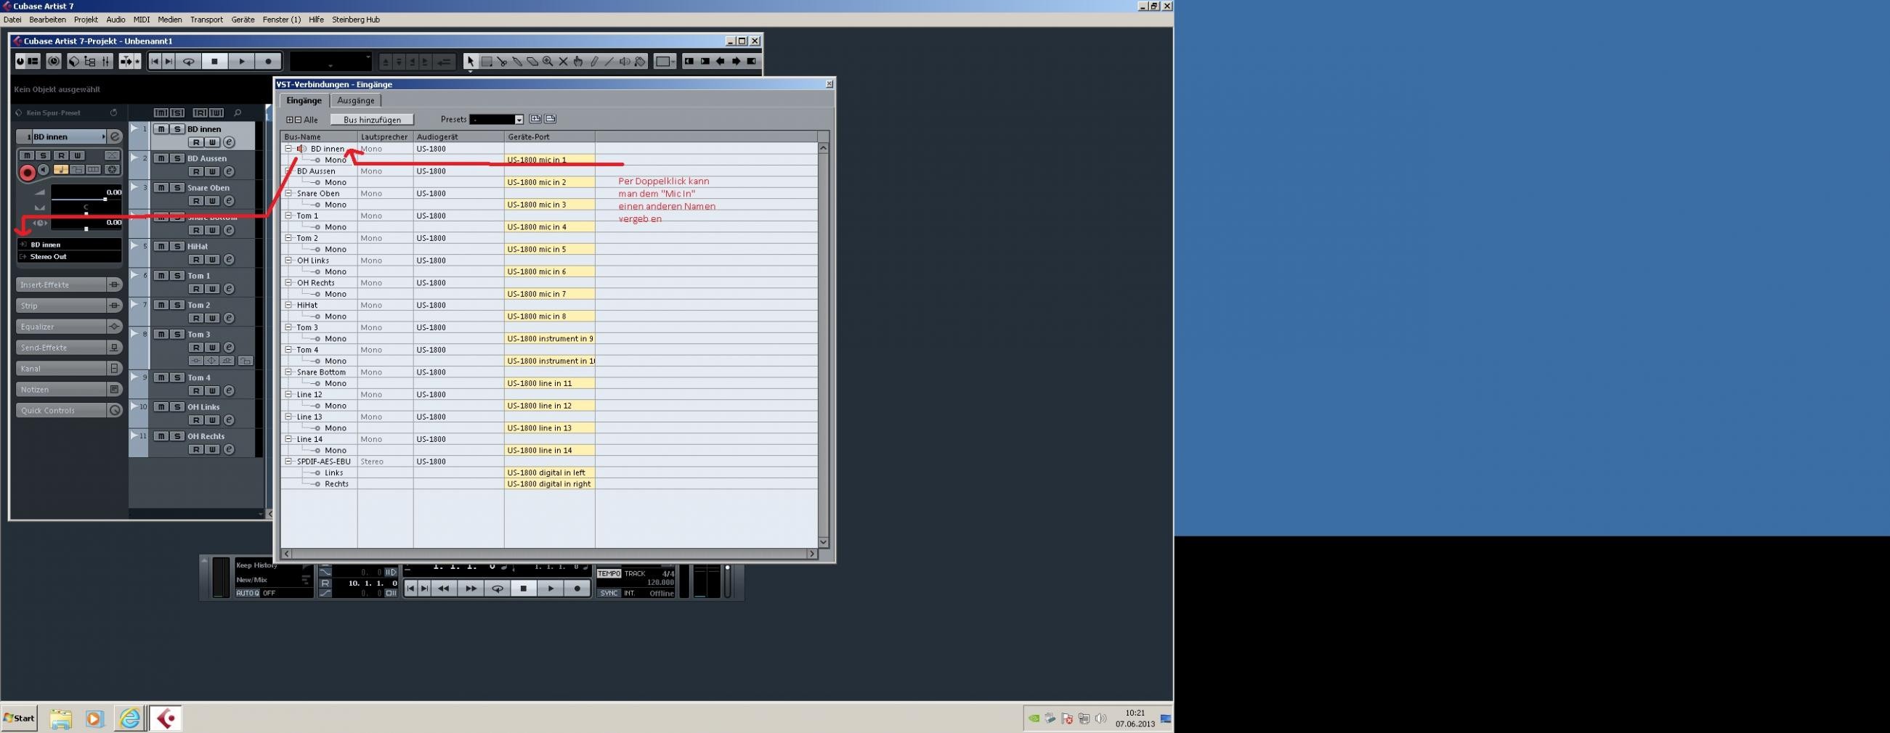Switch to the Ausgänge tab
This screenshot has height=733, width=1890.
point(356,100)
